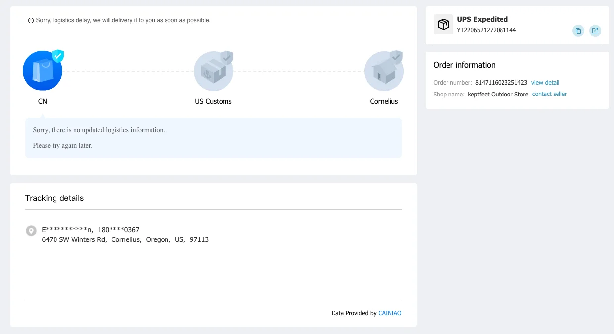
Task: Open the CAINIAO data provider link
Action: click(390, 313)
